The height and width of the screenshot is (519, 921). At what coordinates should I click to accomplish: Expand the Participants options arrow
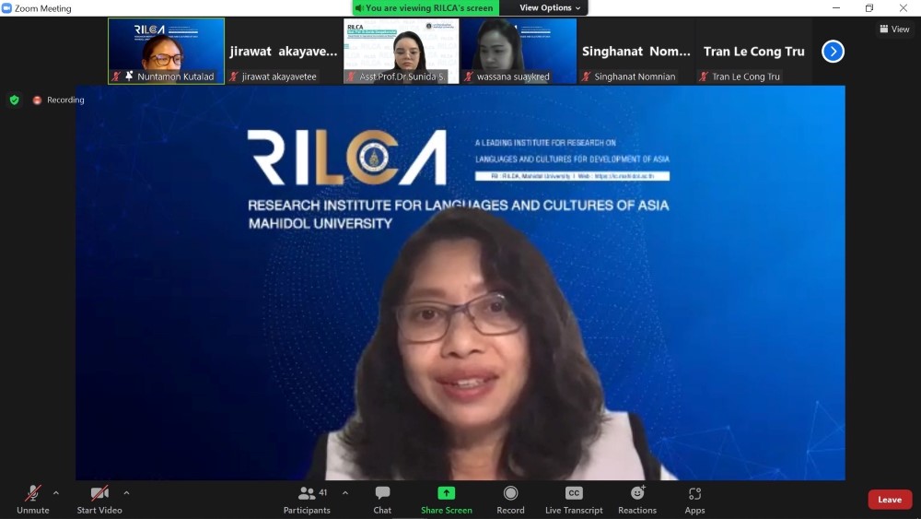[x=345, y=493]
